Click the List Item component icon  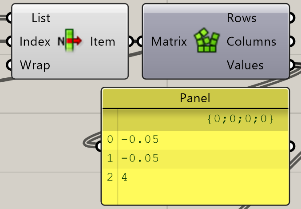tap(70, 40)
